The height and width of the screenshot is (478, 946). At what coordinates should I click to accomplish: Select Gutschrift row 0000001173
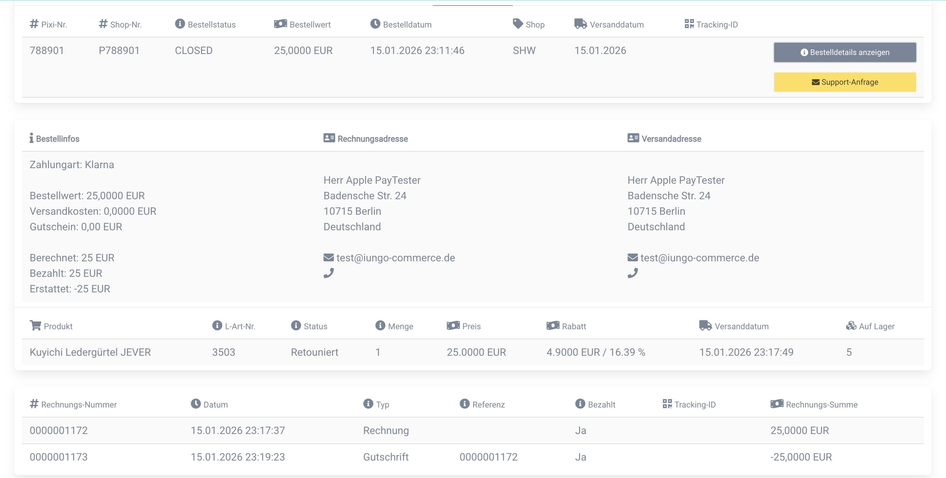click(59, 457)
